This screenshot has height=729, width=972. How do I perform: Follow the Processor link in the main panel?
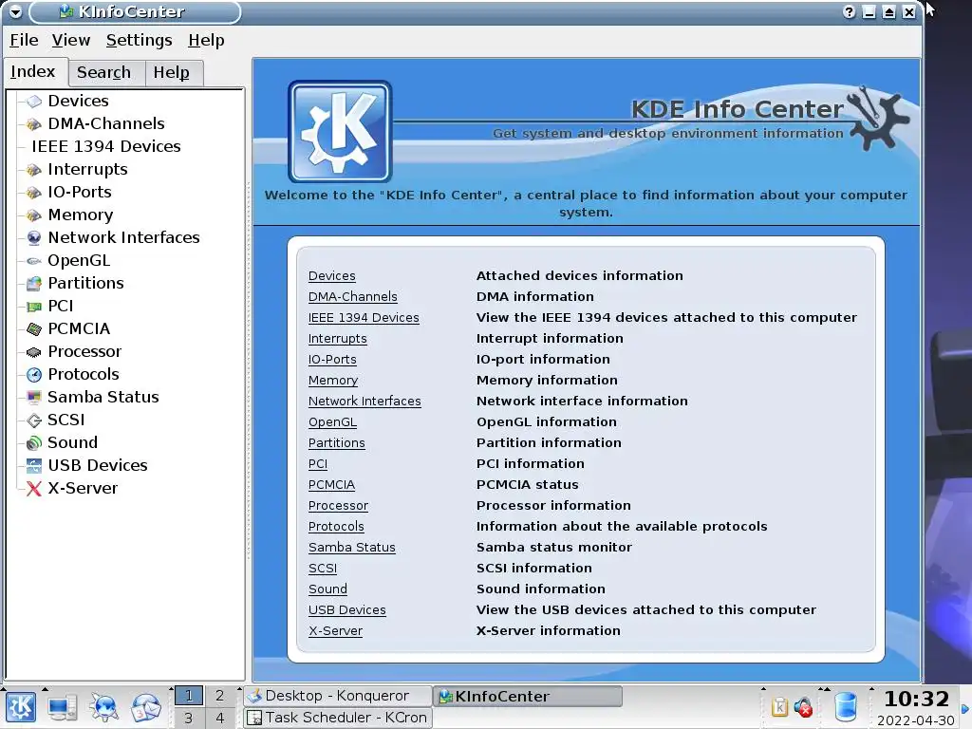338,506
